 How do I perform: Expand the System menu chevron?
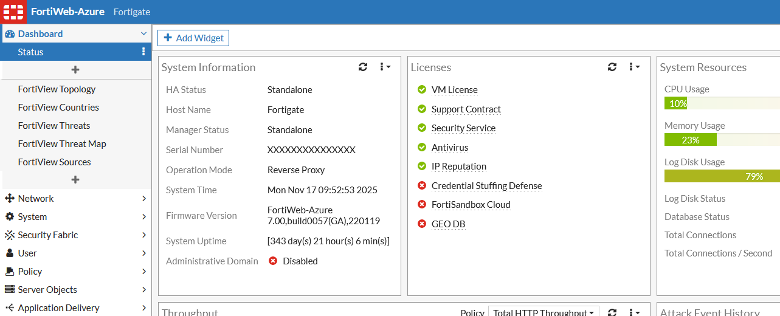144,217
